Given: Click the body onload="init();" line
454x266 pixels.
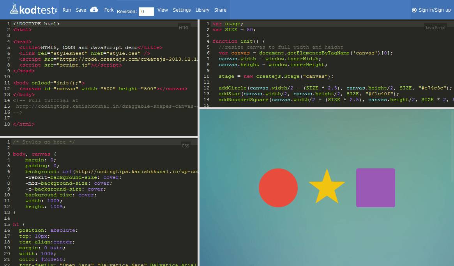Looking at the screenshot, I should [49, 83].
